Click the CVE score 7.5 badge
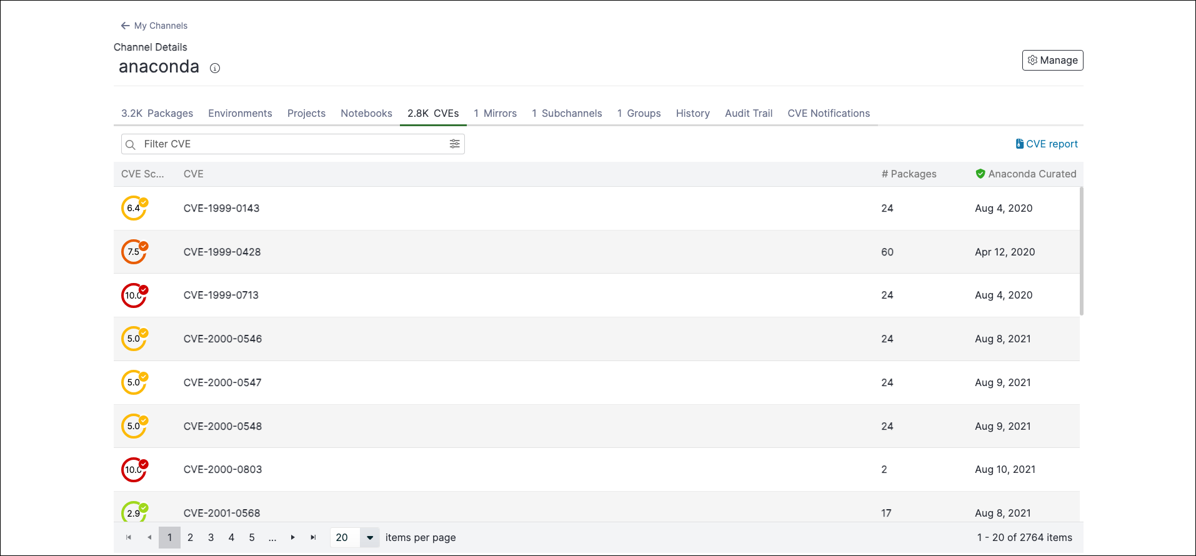Image resolution: width=1196 pixels, height=556 pixels. [134, 252]
